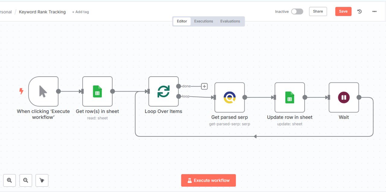Open the Wait node
This screenshot has height=192, width=386.
(343, 97)
